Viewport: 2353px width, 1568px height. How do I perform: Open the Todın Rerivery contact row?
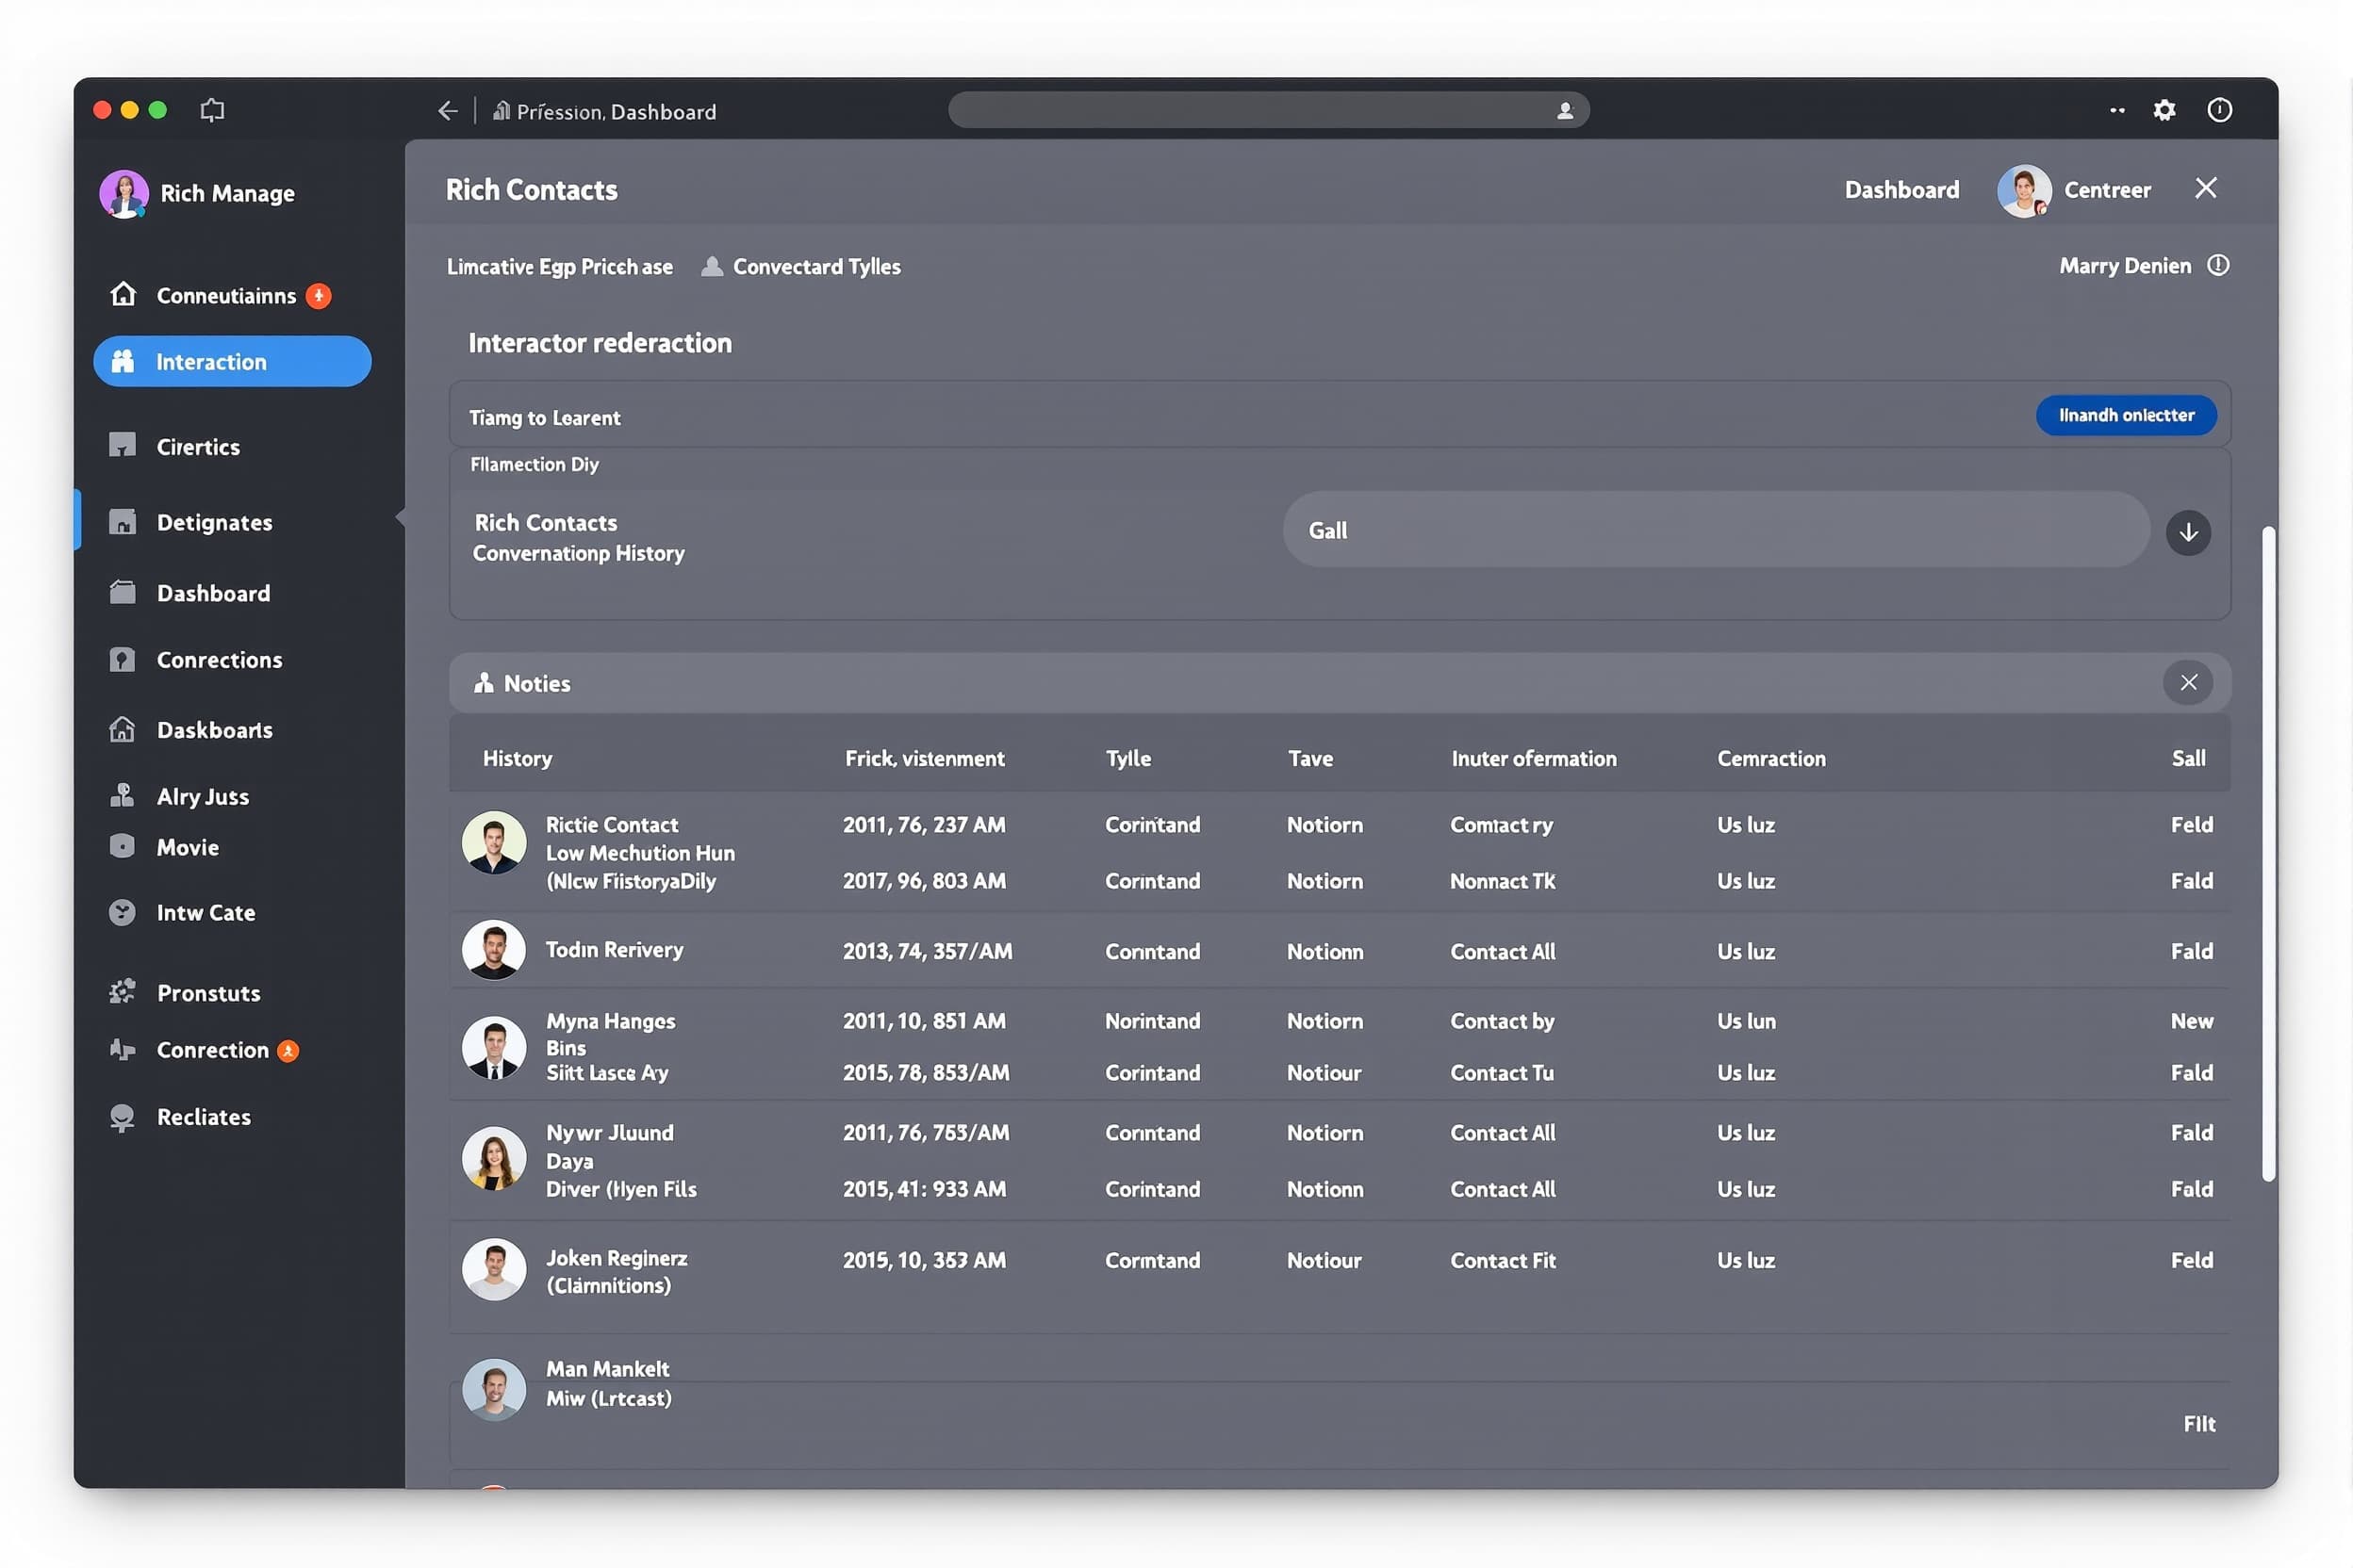pos(1340,950)
